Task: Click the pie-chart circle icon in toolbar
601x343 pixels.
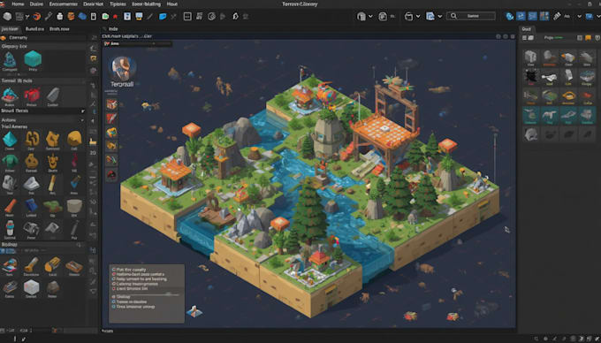Action: 211,17
